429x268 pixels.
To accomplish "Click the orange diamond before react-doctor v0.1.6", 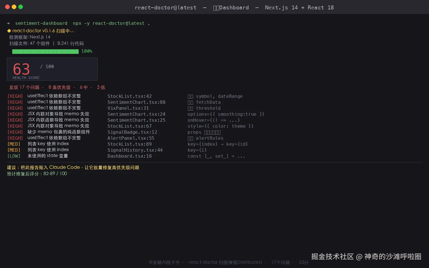I will [x=9, y=31].
